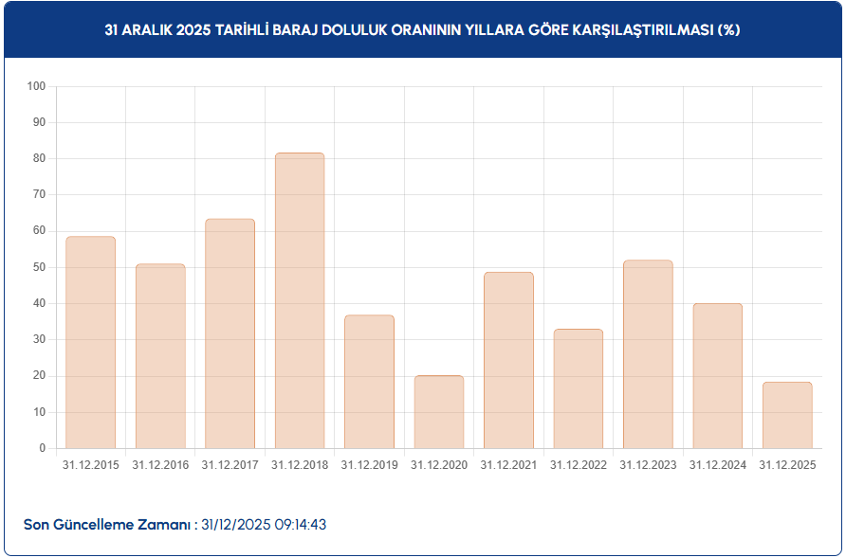Image resolution: width=846 pixels, height=558 pixels.
Task: Click the 31.12.2023 bar
Action: coord(648,354)
